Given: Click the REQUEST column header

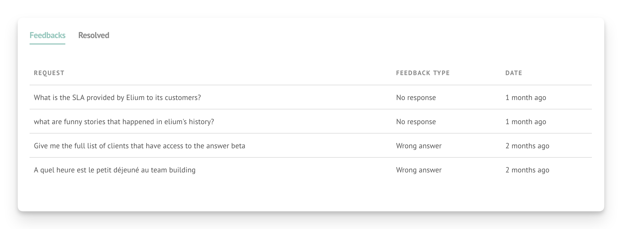Looking at the screenshot, I should (49, 73).
